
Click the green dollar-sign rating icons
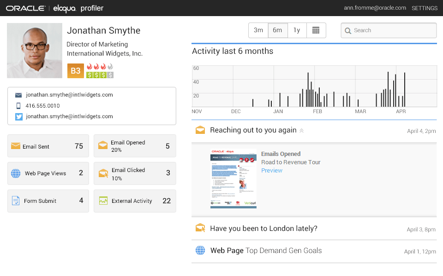[100, 75]
